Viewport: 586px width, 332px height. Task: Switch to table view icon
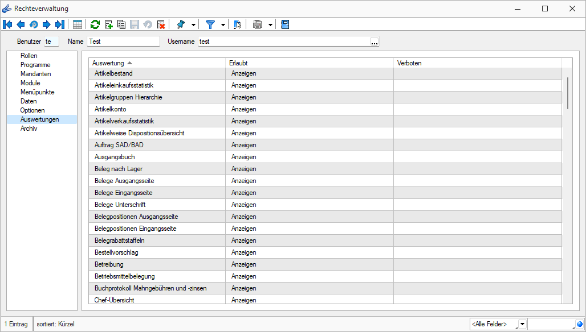[78, 24]
